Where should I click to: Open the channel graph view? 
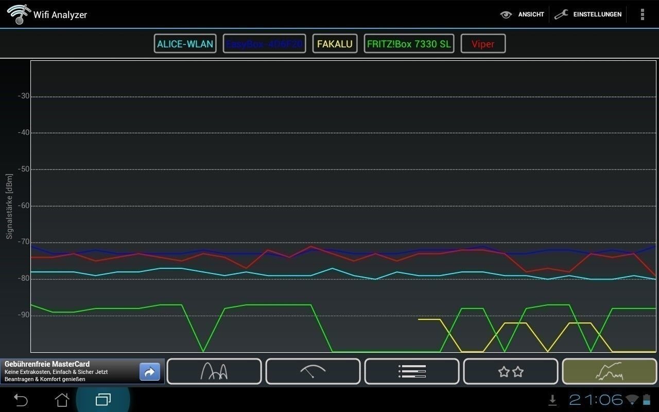pyautogui.click(x=214, y=371)
